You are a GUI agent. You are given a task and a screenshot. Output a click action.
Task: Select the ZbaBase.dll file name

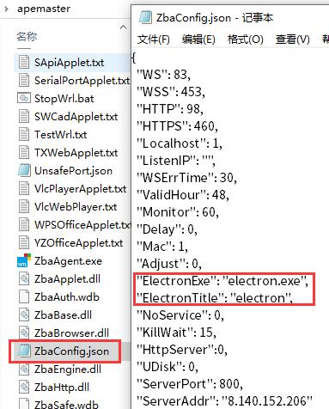tap(63, 315)
